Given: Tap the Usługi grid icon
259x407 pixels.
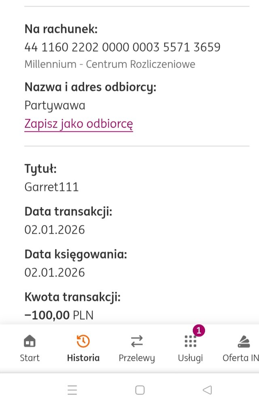Looking at the screenshot, I should [x=190, y=342].
